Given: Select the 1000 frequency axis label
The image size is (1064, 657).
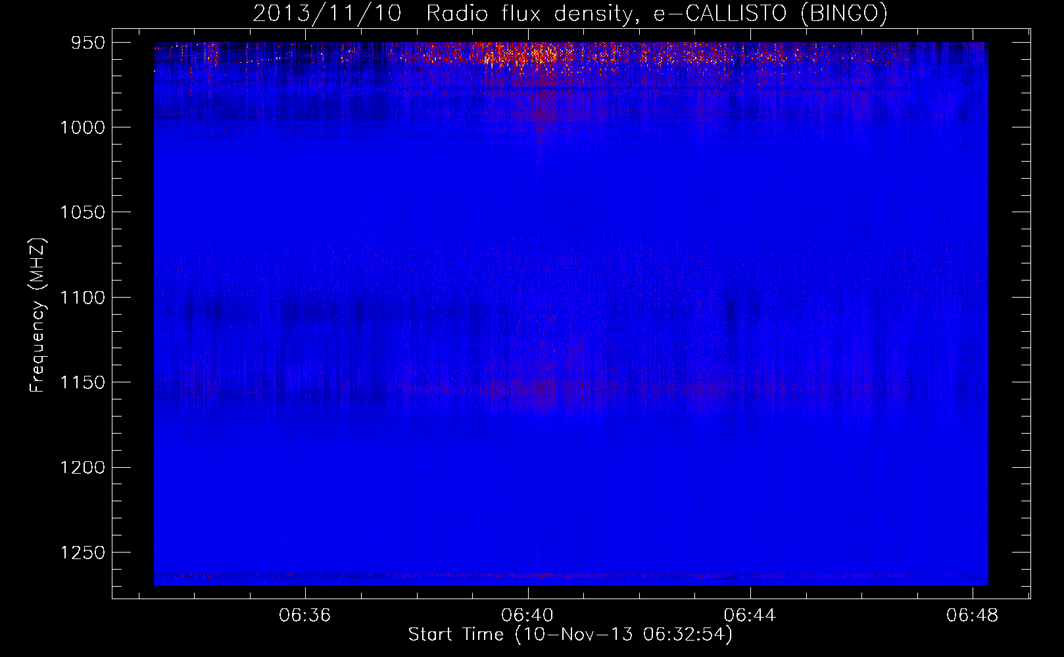Looking at the screenshot, I should pos(82,127).
